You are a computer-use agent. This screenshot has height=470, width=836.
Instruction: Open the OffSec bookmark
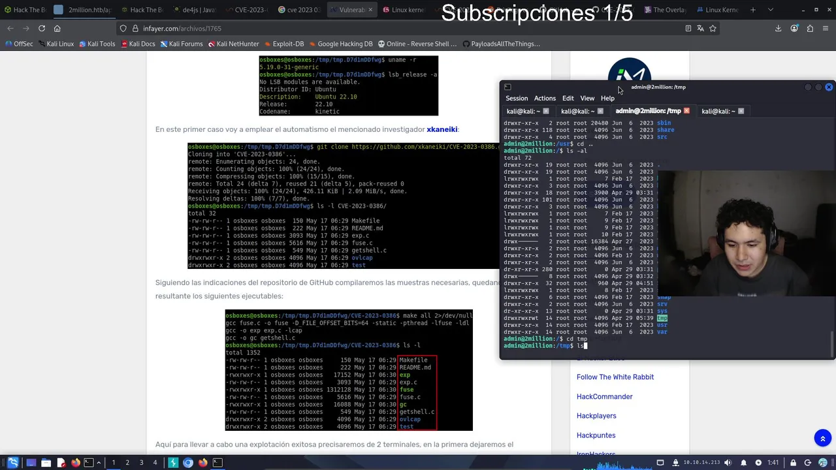19,44
